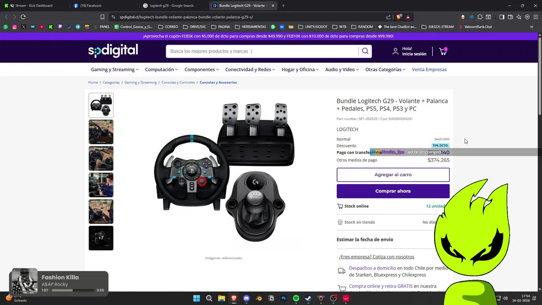
Task: Click the Estimar la fecha de envío heading
Action: pos(365,239)
